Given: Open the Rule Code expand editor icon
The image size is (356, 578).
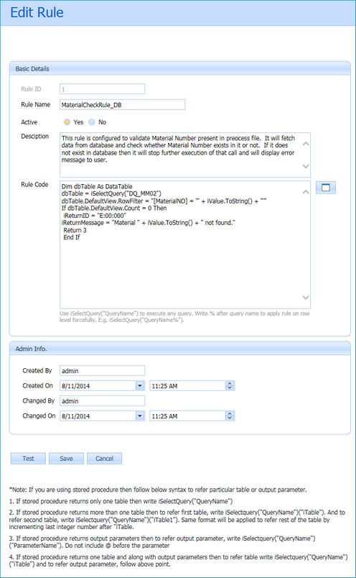Looking at the screenshot, I should coord(325,188).
